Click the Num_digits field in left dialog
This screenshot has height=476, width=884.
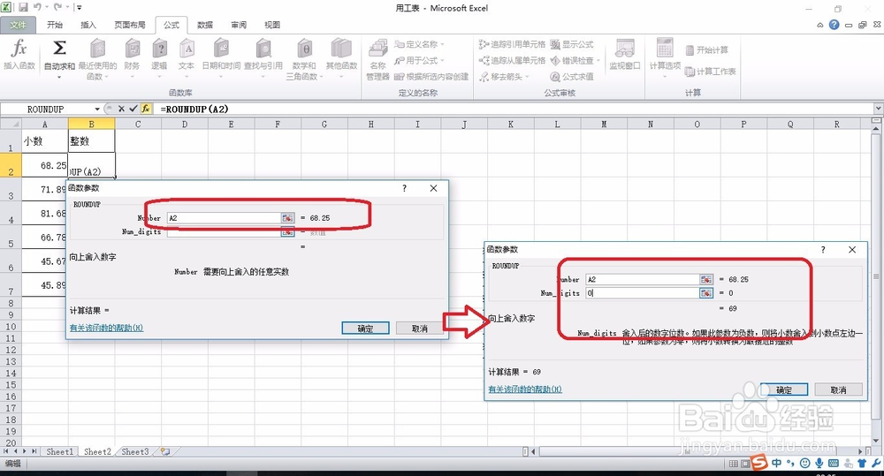click(224, 231)
